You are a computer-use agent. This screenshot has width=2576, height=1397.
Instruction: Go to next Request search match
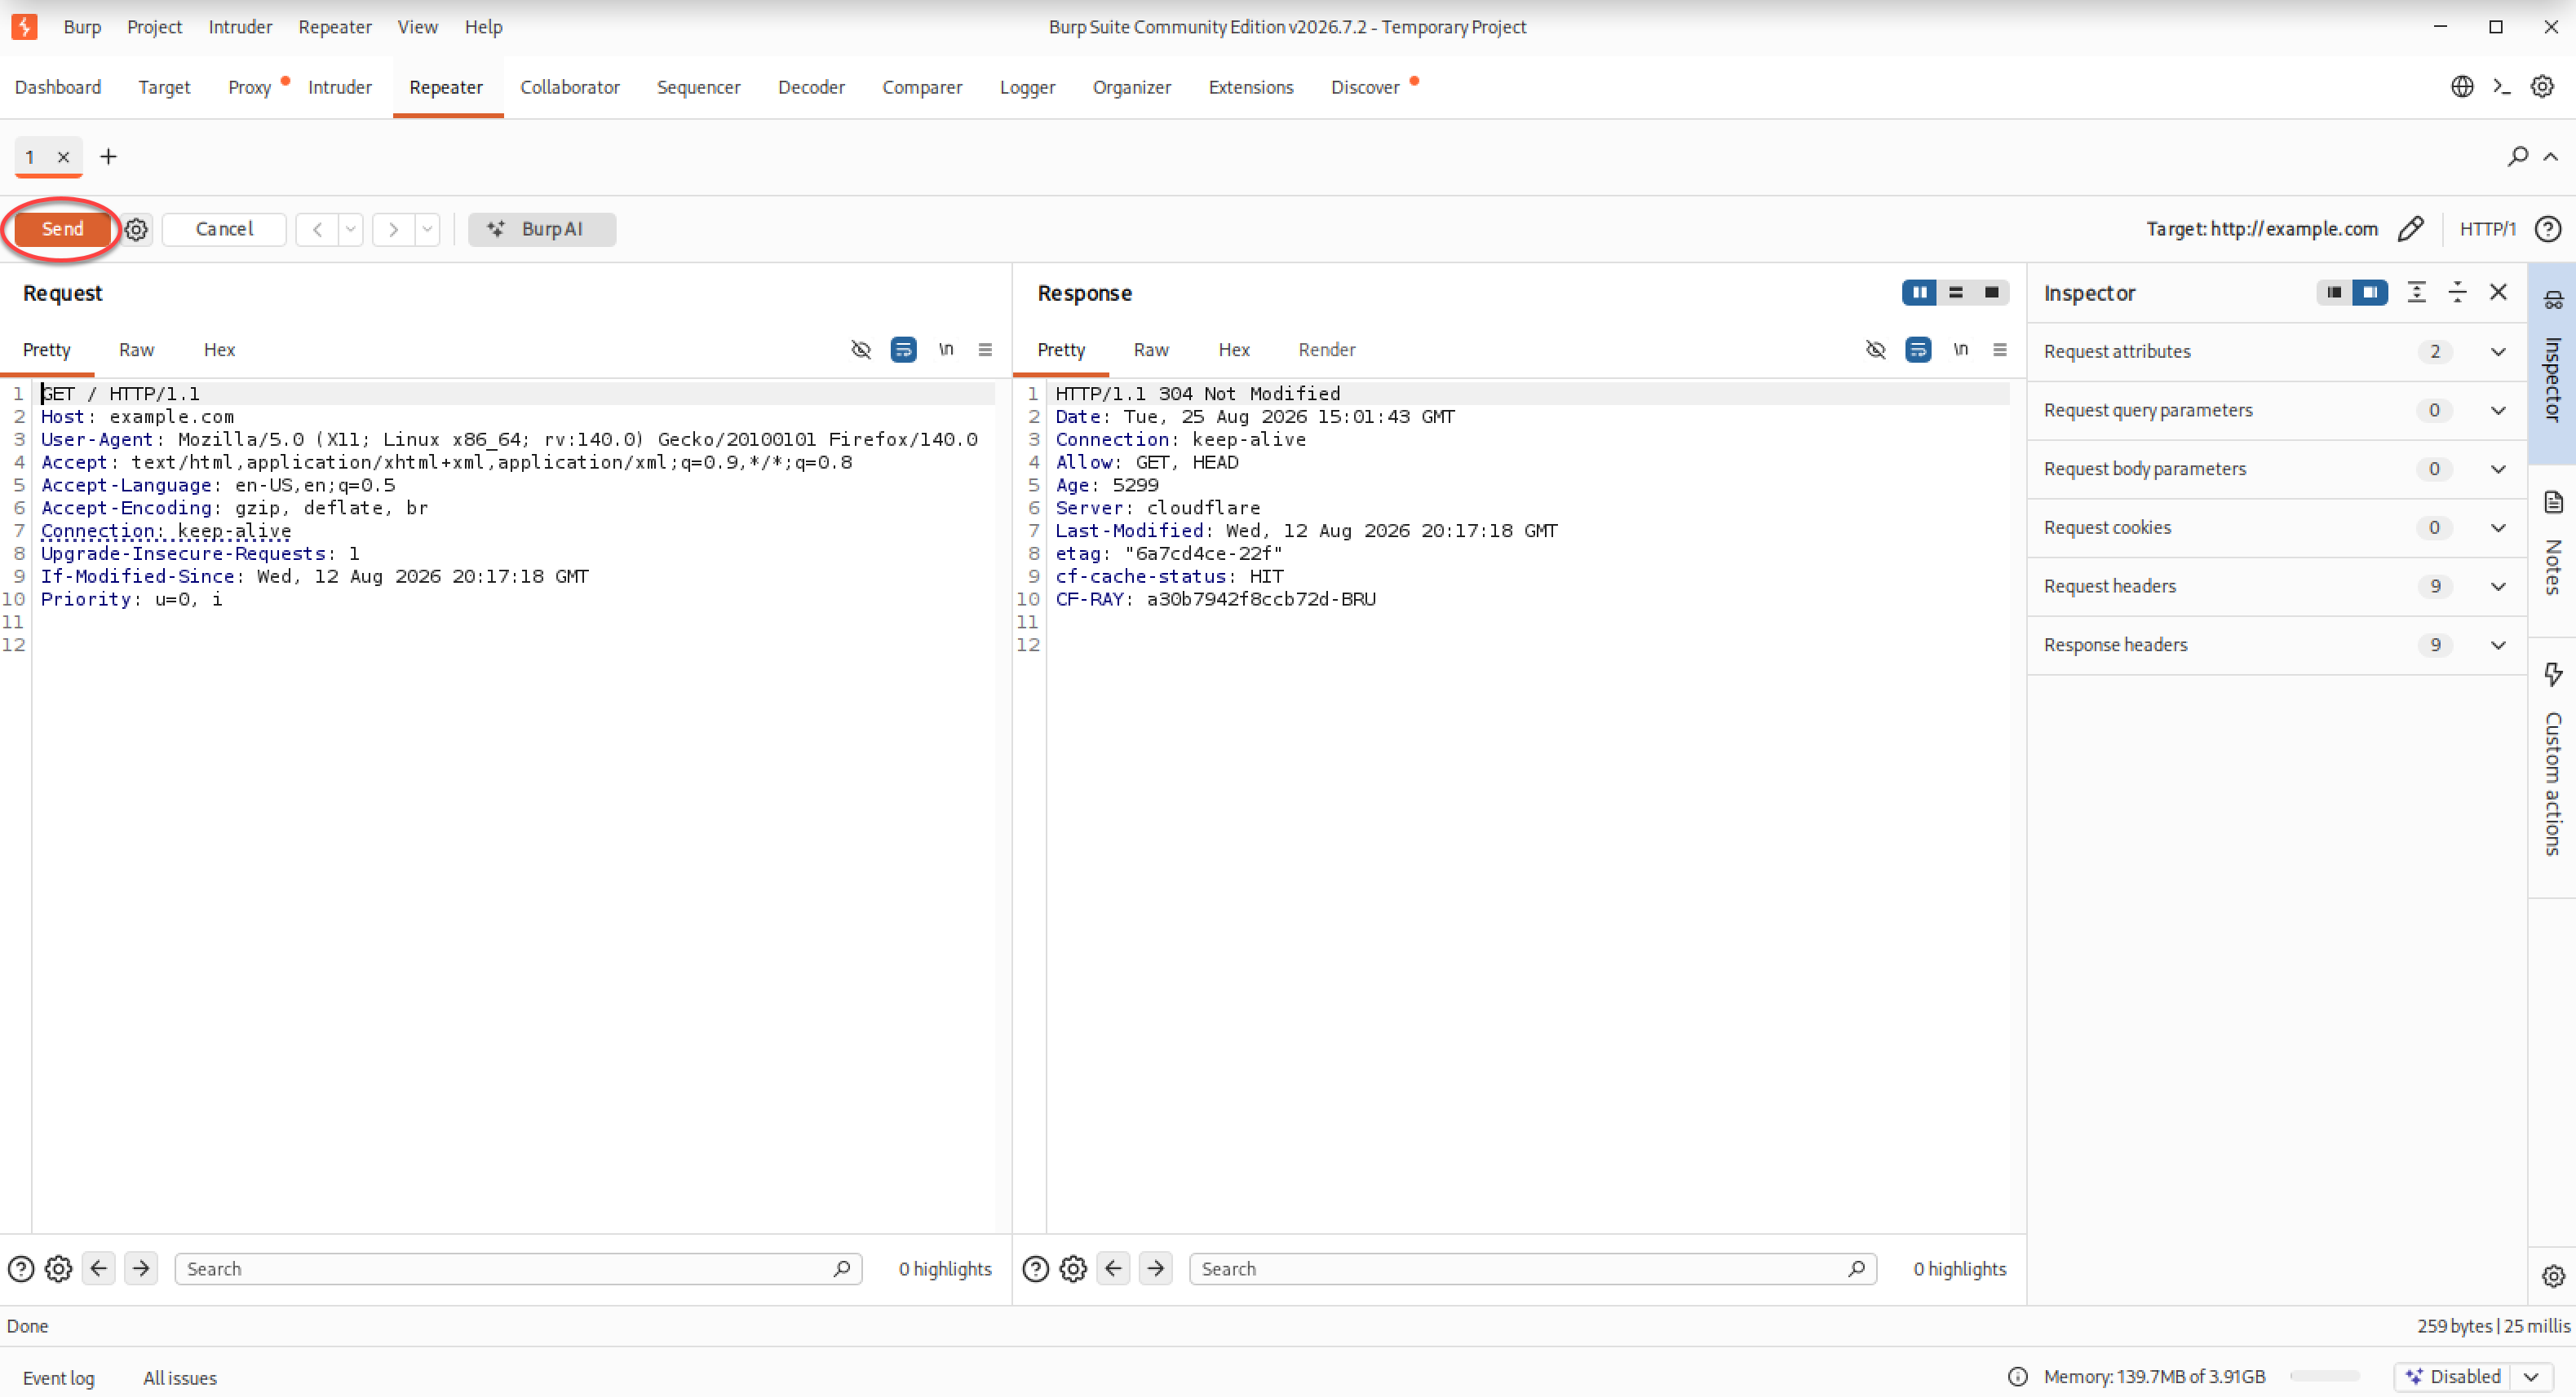point(141,1269)
